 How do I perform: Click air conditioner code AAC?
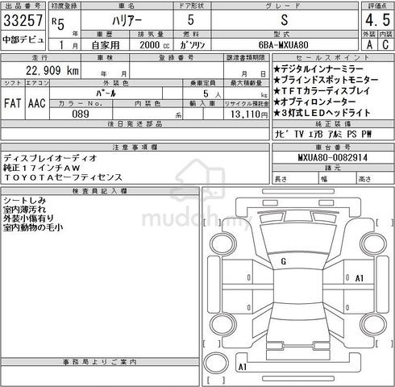(x=37, y=103)
